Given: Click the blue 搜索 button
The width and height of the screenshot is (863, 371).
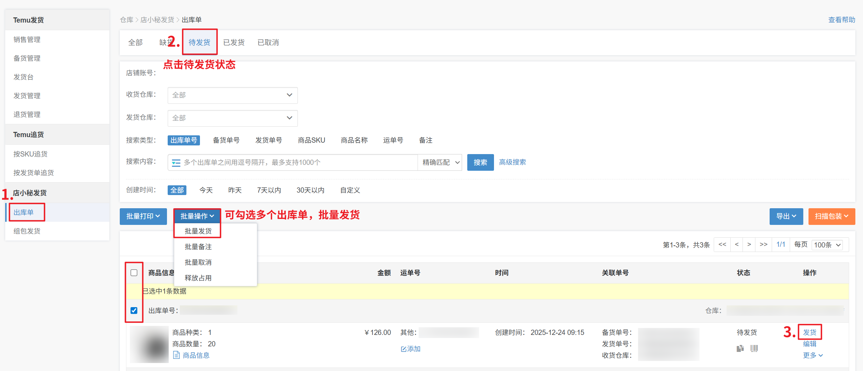Looking at the screenshot, I should (x=480, y=162).
